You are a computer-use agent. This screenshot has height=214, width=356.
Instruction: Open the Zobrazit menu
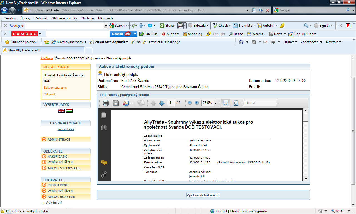click(x=41, y=18)
